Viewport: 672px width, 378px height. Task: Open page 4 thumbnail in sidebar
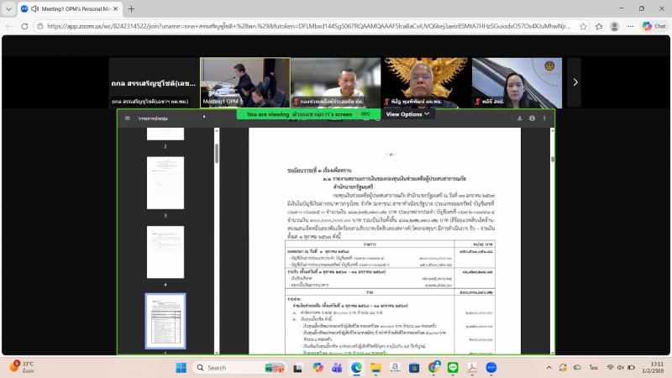165,253
